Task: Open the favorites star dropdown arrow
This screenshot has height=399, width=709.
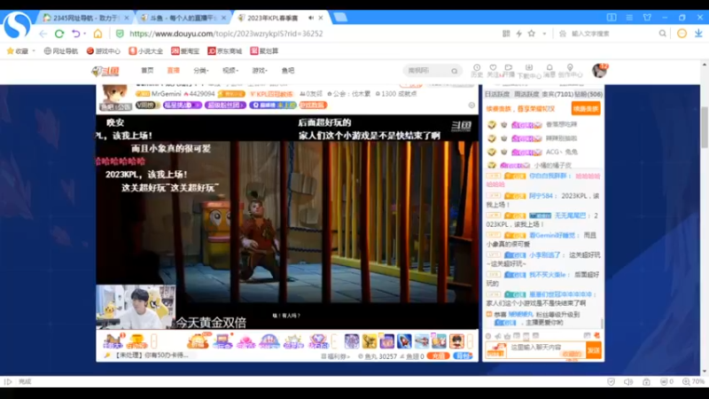Action: tap(544, 34)
